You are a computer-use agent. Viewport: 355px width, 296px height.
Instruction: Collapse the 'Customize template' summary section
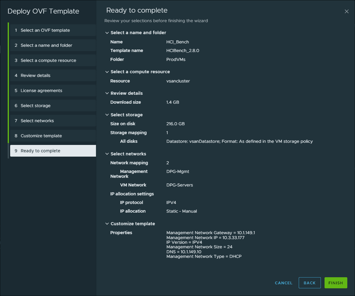click(107, 224)
